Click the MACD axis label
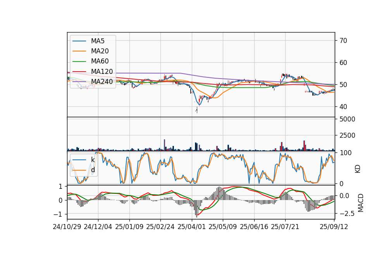The width and height of the screenshot is (372, 267). [361, 203]
